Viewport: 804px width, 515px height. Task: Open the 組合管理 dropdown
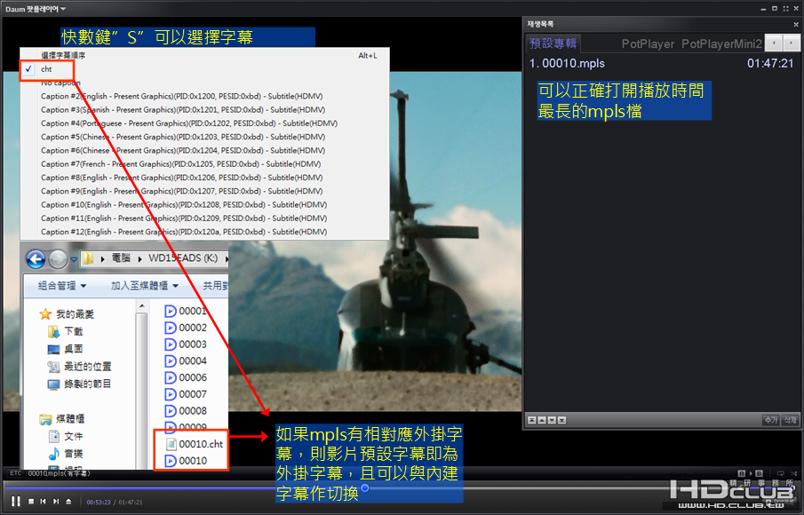pos(62,286)
